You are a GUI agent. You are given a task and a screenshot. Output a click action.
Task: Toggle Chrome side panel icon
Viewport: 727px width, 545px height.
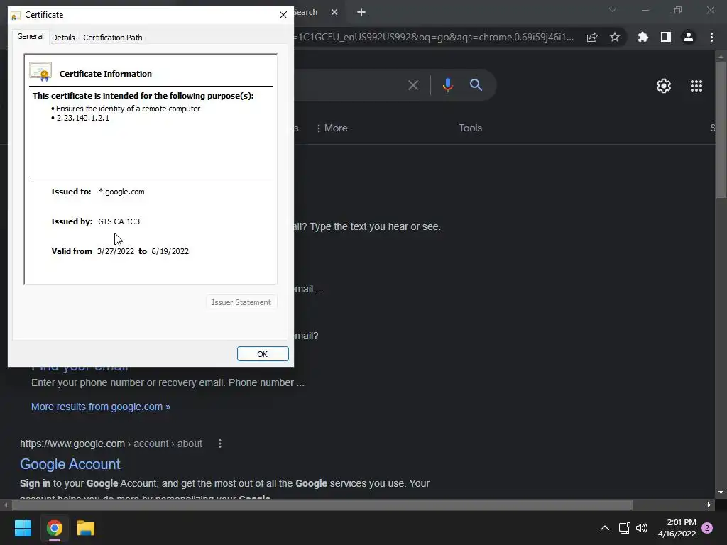coord(666,37)
